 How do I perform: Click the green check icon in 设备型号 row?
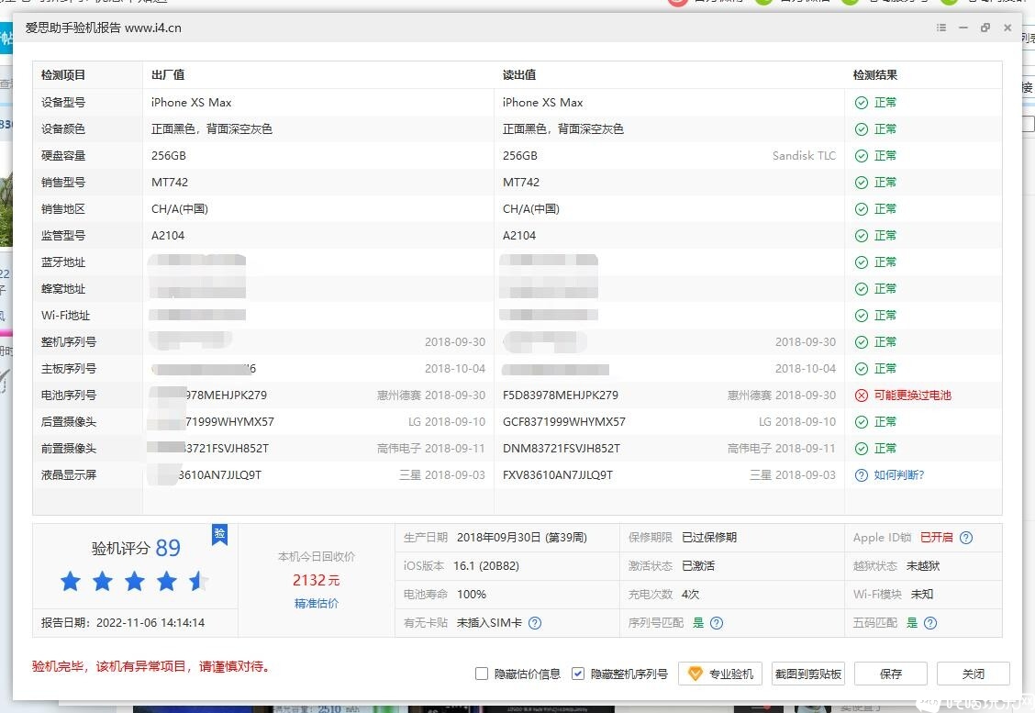point(862,103)
